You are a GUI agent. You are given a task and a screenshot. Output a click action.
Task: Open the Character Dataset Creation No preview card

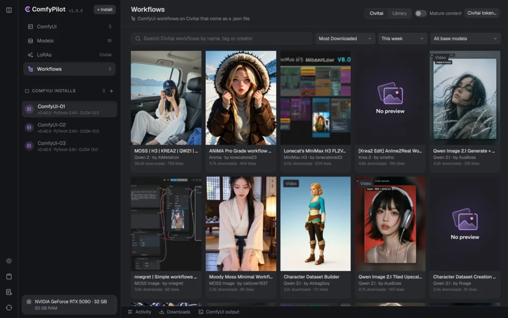coord(465,224)
